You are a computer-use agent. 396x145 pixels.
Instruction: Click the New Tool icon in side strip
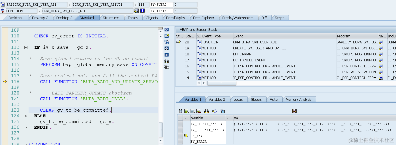click(167, 36)
